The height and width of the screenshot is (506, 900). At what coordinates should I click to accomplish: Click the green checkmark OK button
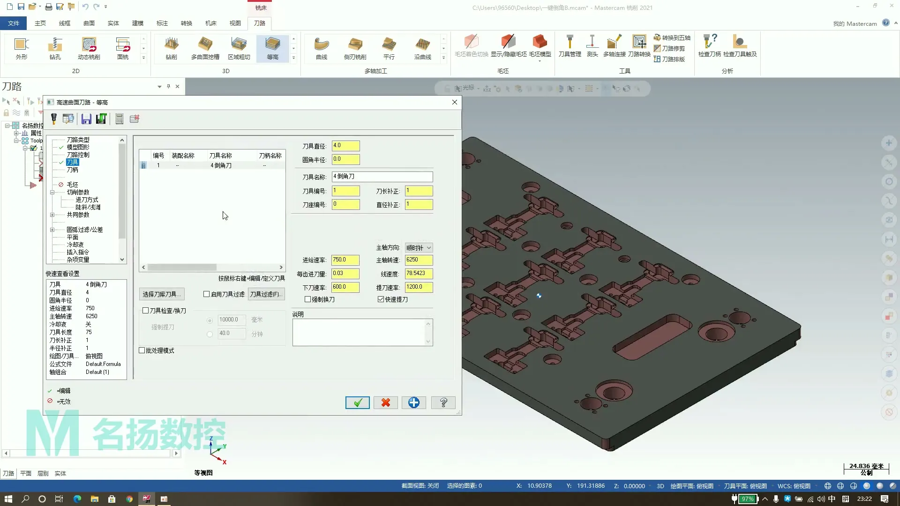point(357,402)
